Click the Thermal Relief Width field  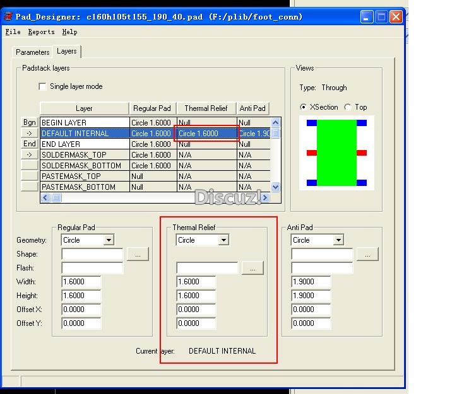[196, 282]
